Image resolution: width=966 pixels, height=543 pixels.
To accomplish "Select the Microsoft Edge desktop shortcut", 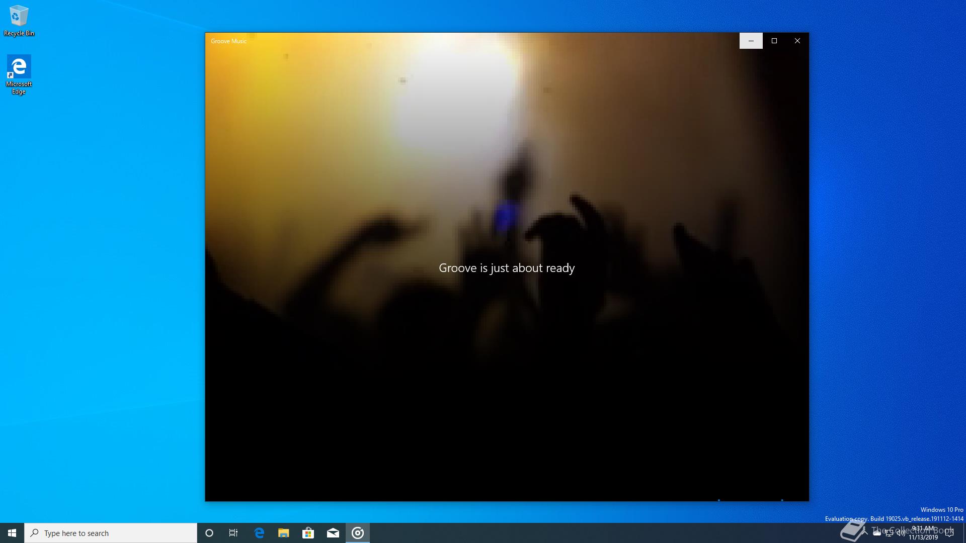I will coord(19,75).
